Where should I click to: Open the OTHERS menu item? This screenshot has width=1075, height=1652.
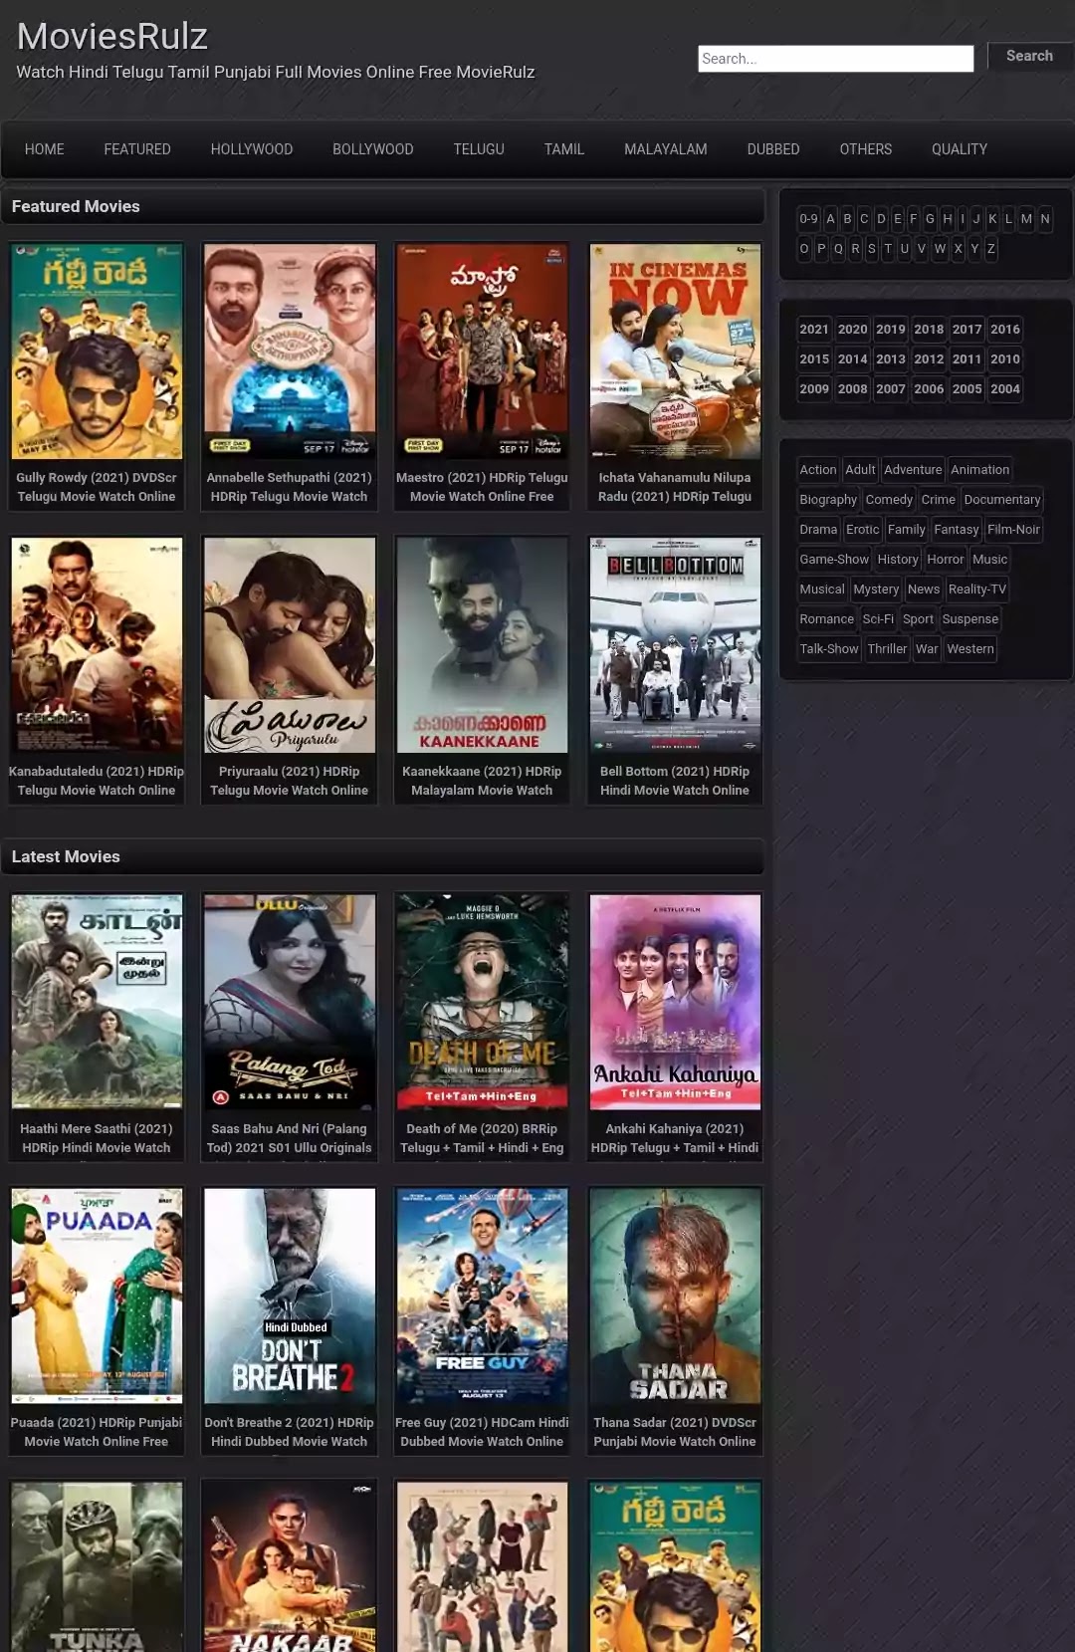point(866,149)
